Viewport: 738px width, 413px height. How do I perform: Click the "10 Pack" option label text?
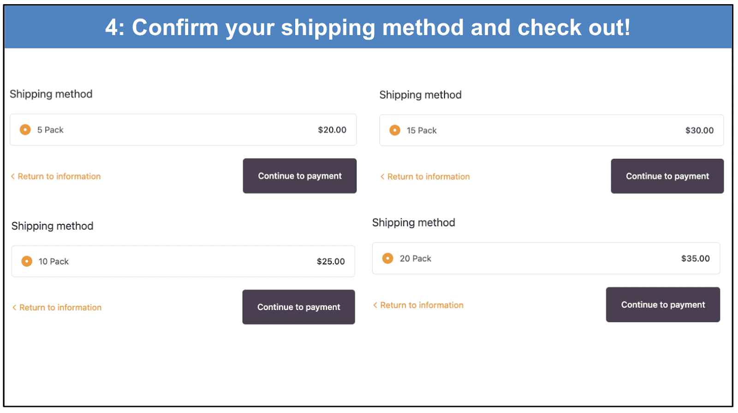pos(54,261)
